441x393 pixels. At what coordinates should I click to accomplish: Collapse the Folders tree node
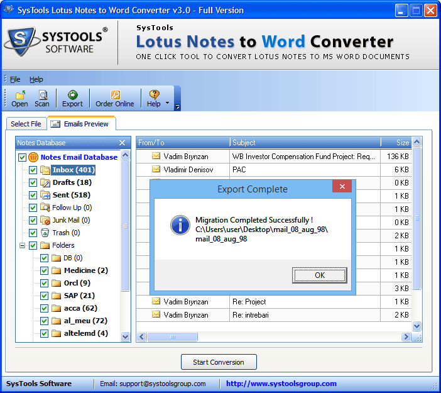(x=22, y=245)
